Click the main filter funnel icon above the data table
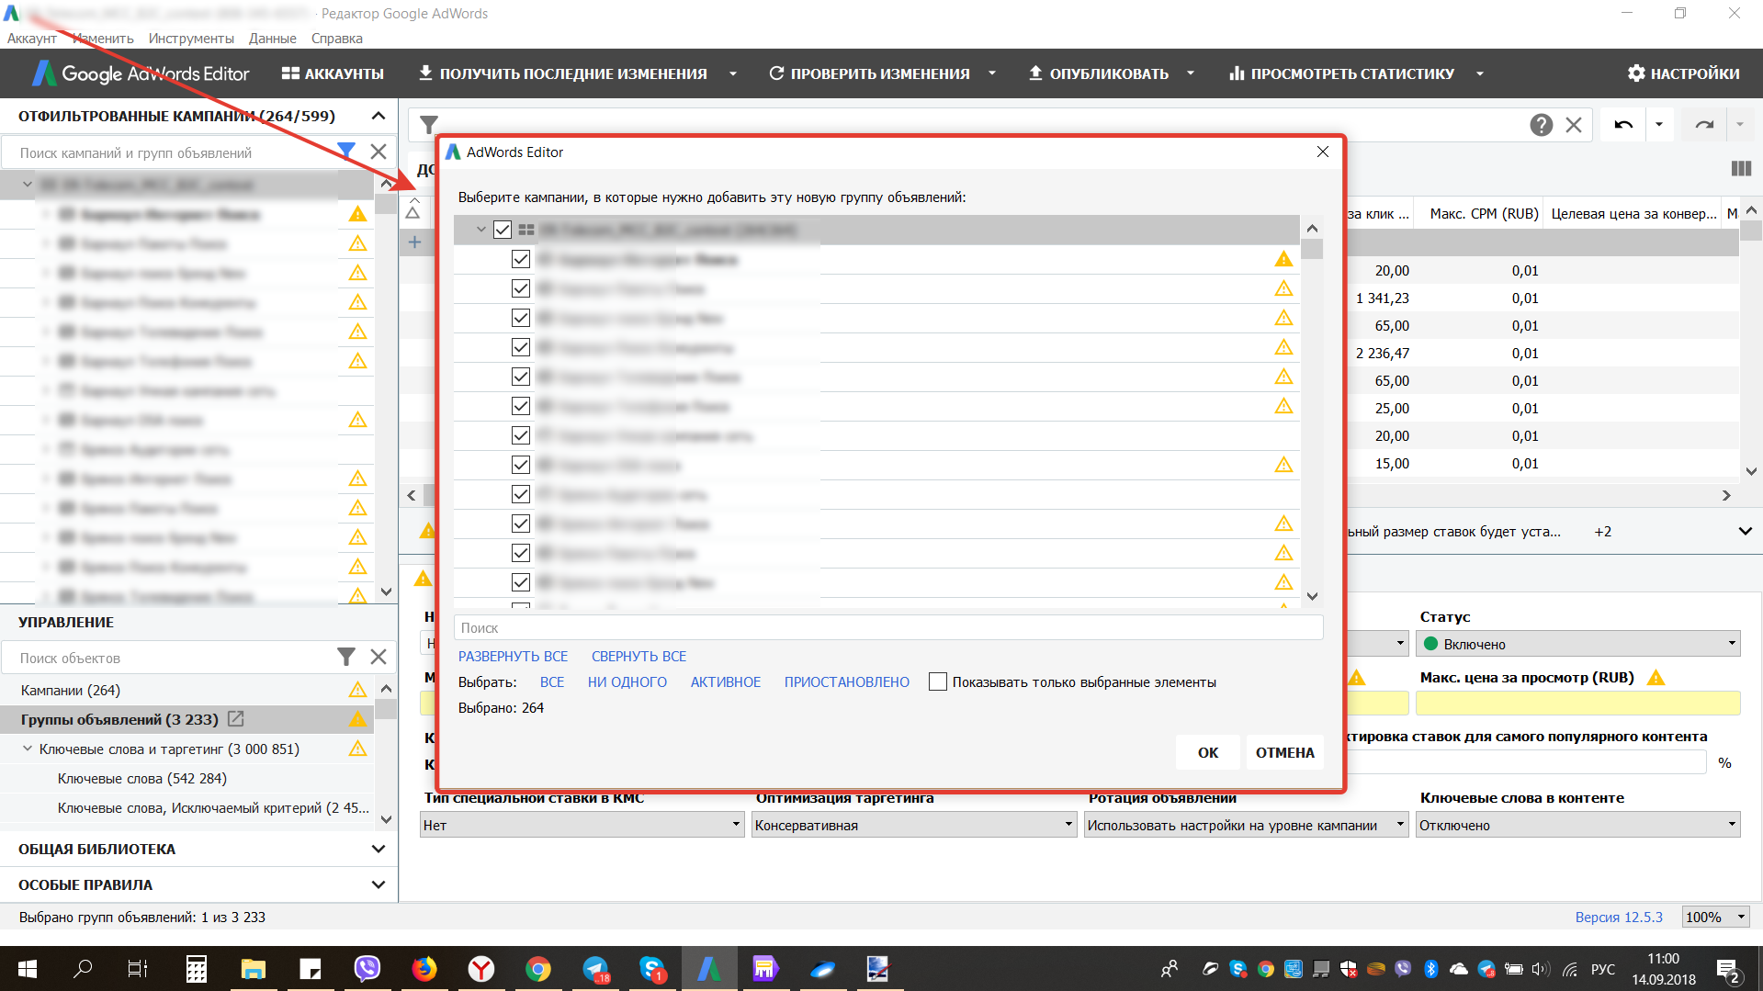Image resolution: width=1763 pixels, height=991 pixels. coord(429,124)
